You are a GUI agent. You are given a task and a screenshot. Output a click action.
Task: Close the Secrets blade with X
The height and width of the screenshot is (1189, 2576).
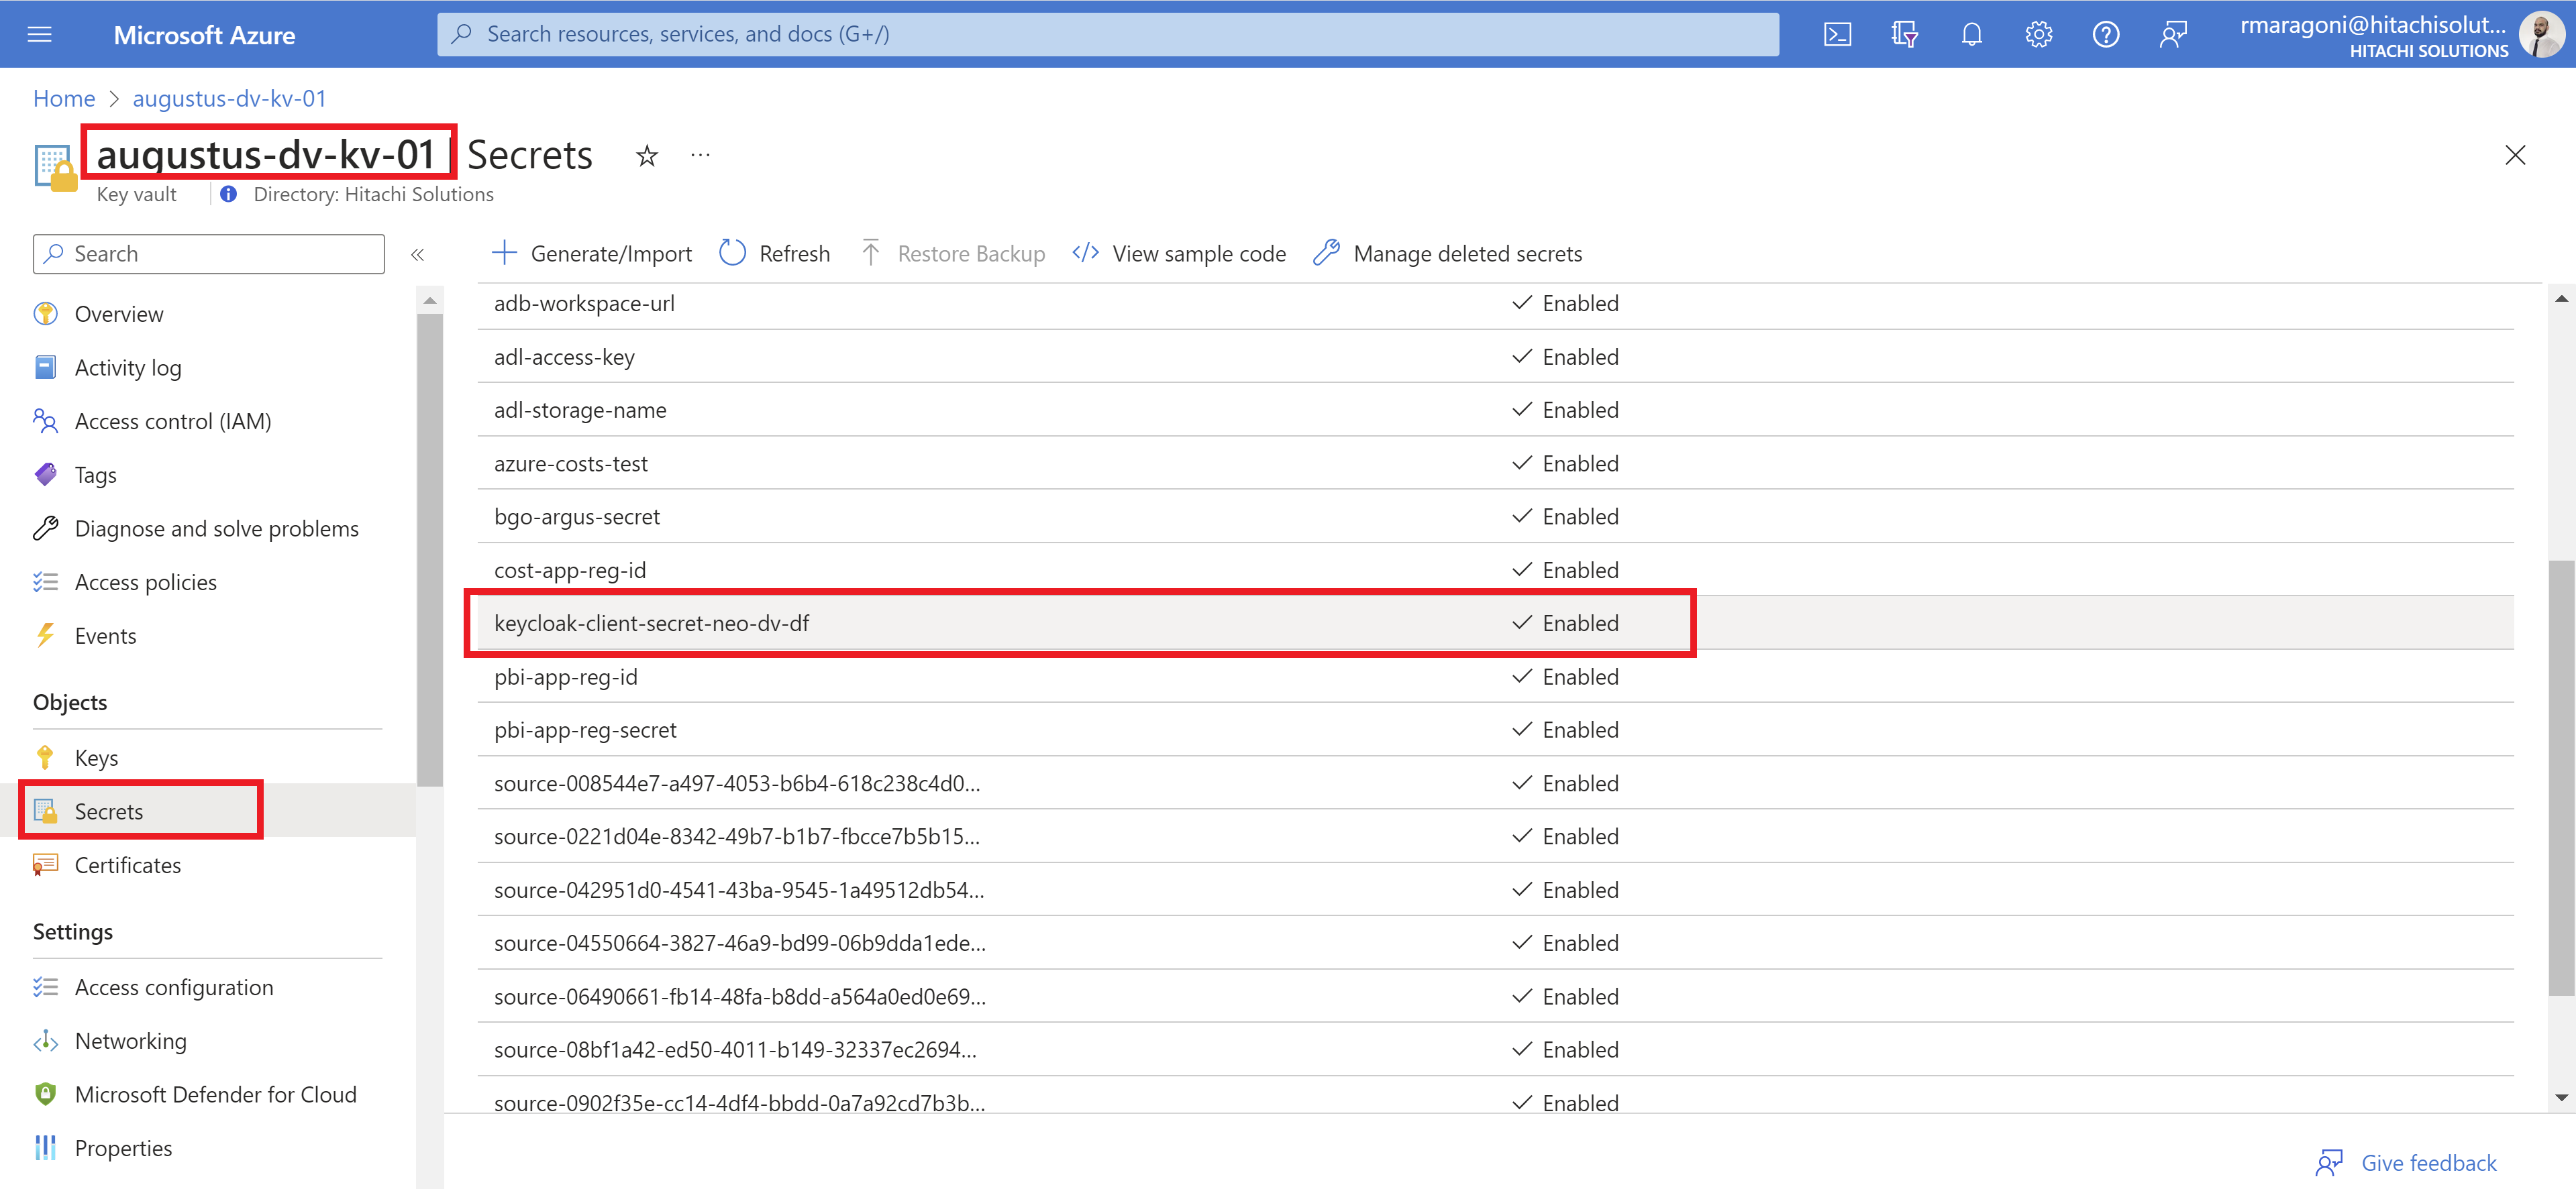[x=2514, y=155]
